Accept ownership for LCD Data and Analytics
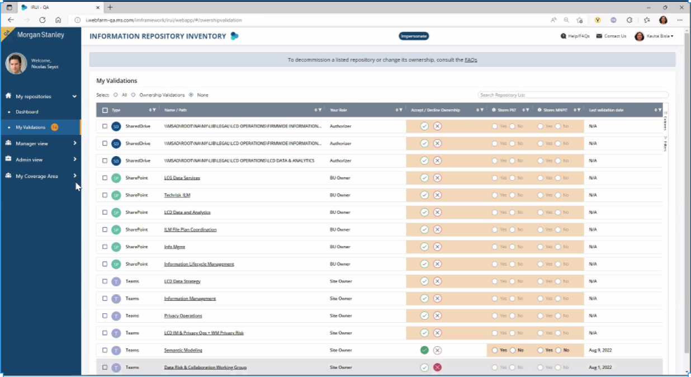Viewport: 691px width, 377px height. tap(424, 213)
